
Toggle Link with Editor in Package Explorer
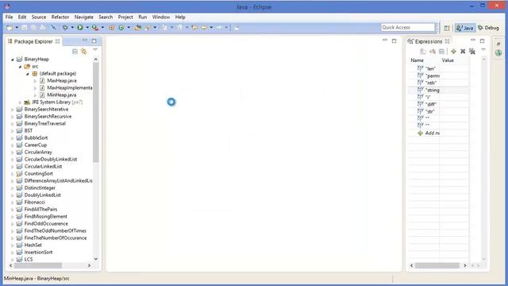[84, 52]
